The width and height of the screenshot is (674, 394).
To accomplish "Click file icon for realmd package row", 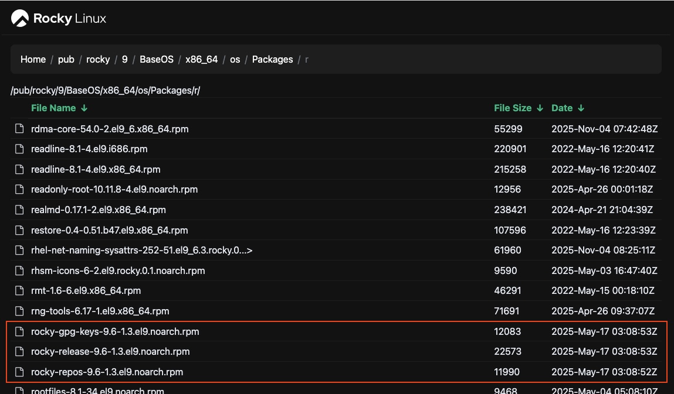I will point(19,210).
